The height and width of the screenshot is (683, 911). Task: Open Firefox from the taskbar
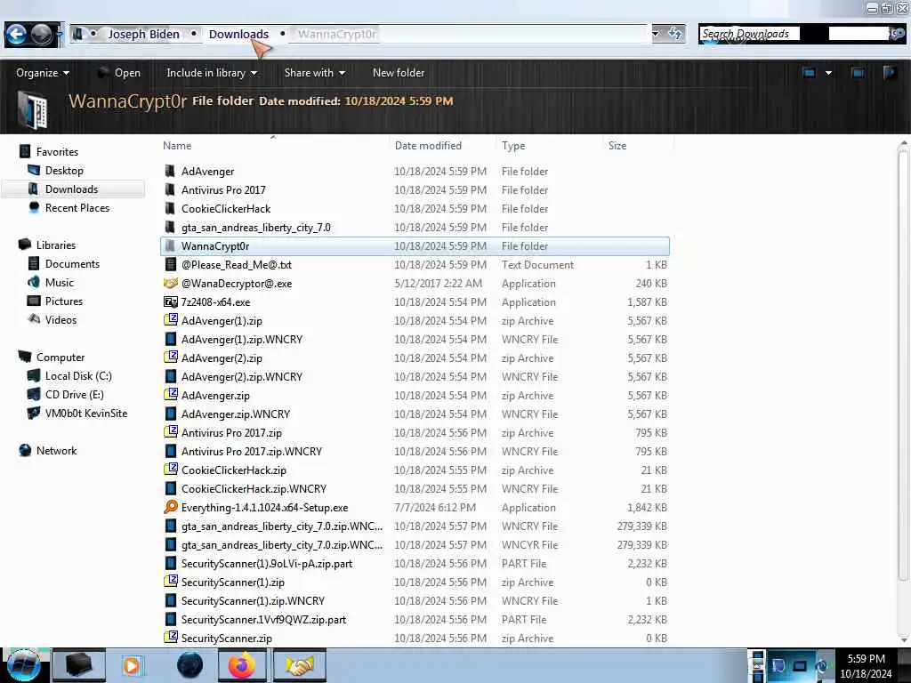[242, 665]
